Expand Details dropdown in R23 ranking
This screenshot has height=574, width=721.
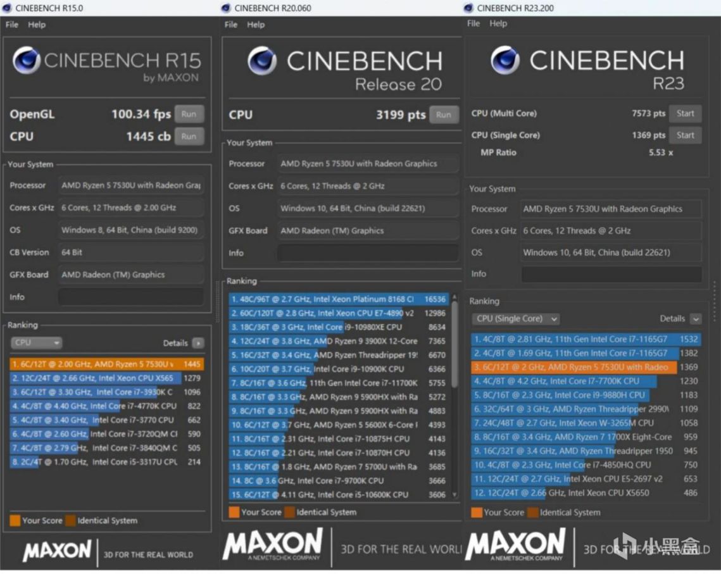[696, 318]
